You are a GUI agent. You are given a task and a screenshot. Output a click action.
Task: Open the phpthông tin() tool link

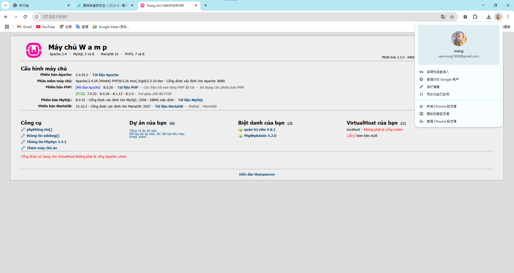pos(39,130)
